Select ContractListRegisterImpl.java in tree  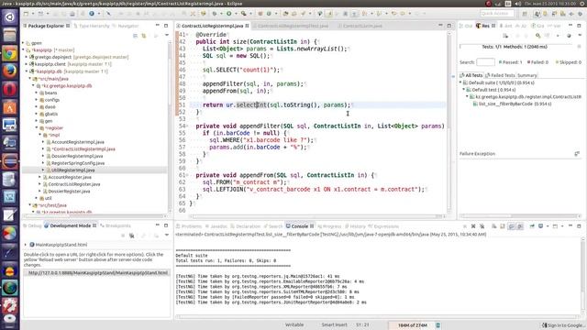click(83, 148)
